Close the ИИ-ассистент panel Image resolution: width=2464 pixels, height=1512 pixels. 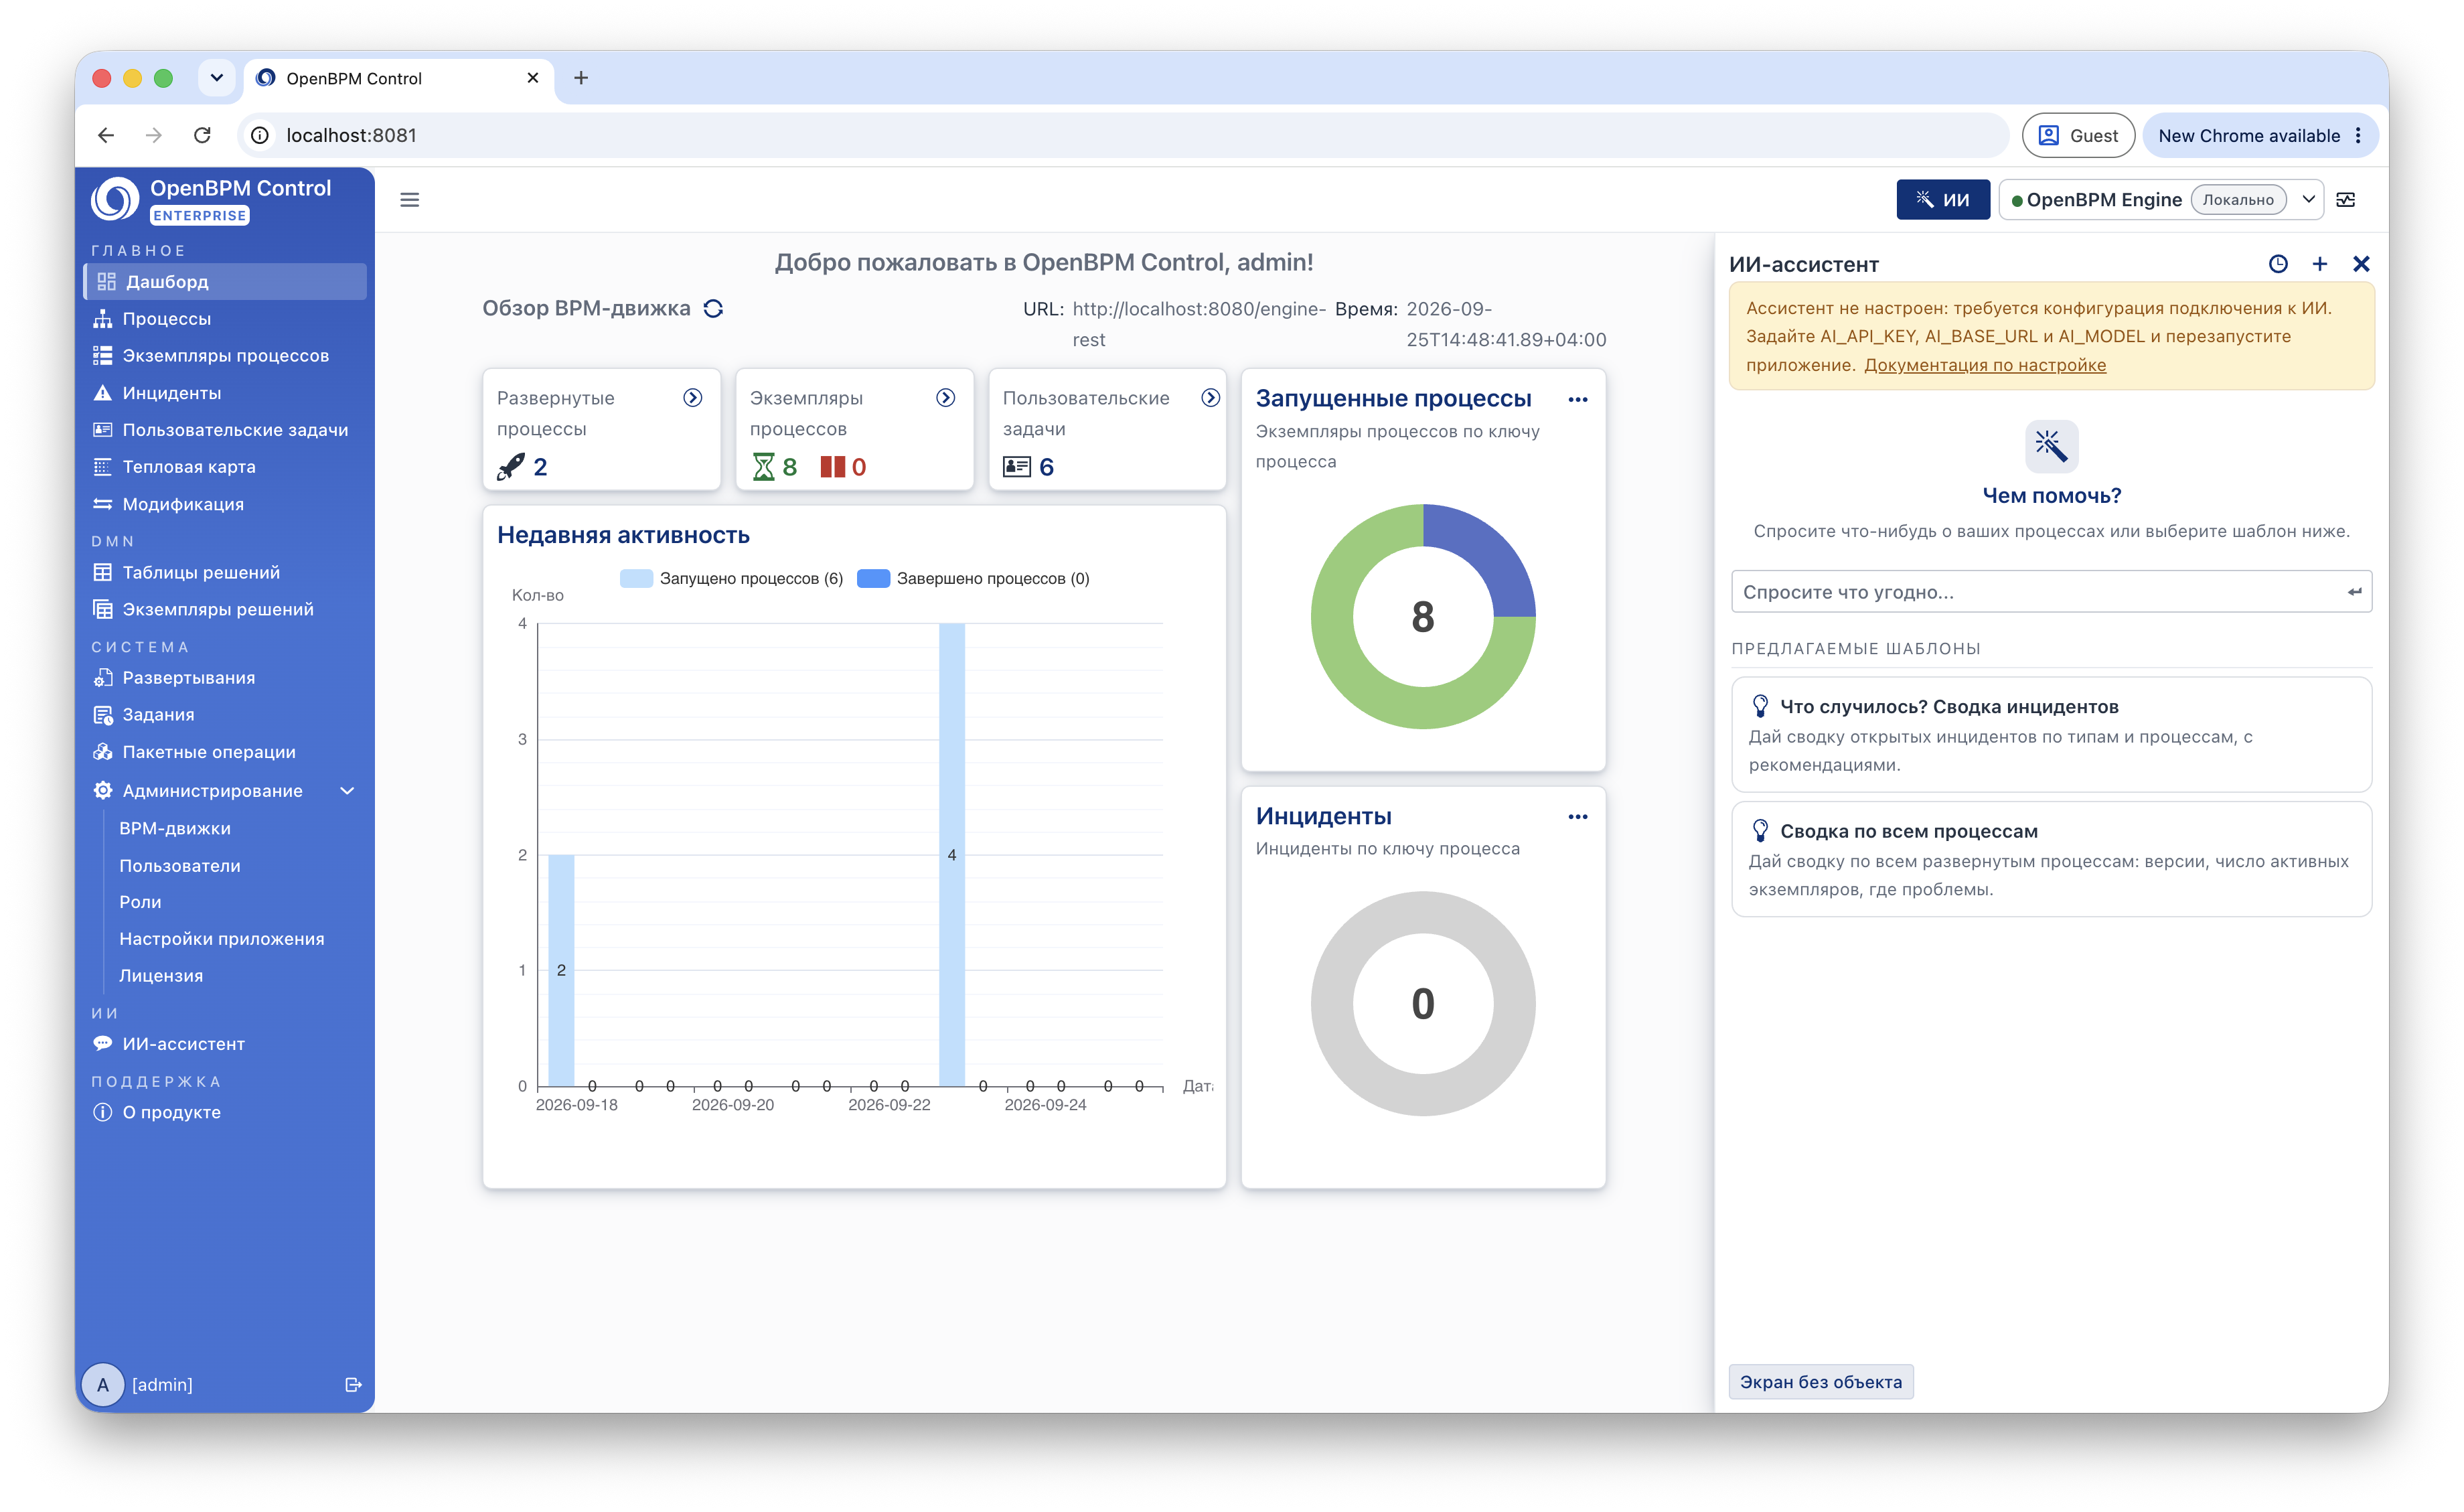(x=2361, y=264)
